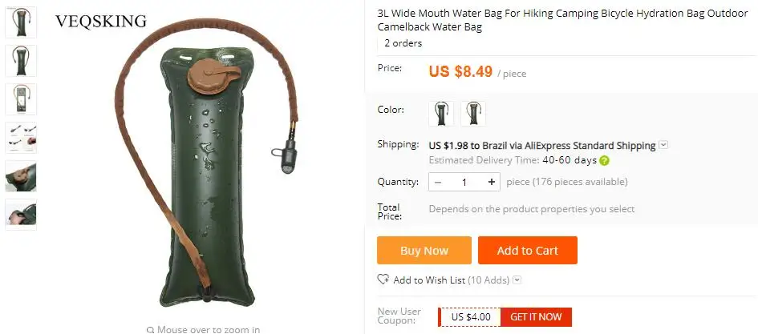Image resolution: width=758 pixels, height=334 pixels.
Task: Open the second product thumbnail
Action: coord(21,61)
